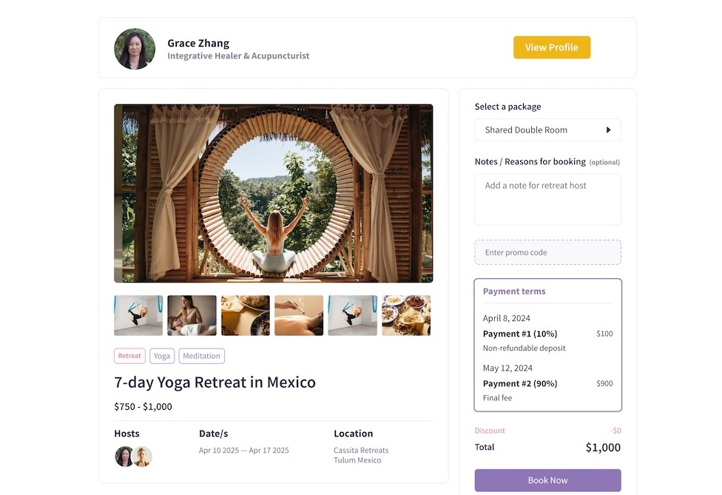Click the Book Now button

point(547,480)
